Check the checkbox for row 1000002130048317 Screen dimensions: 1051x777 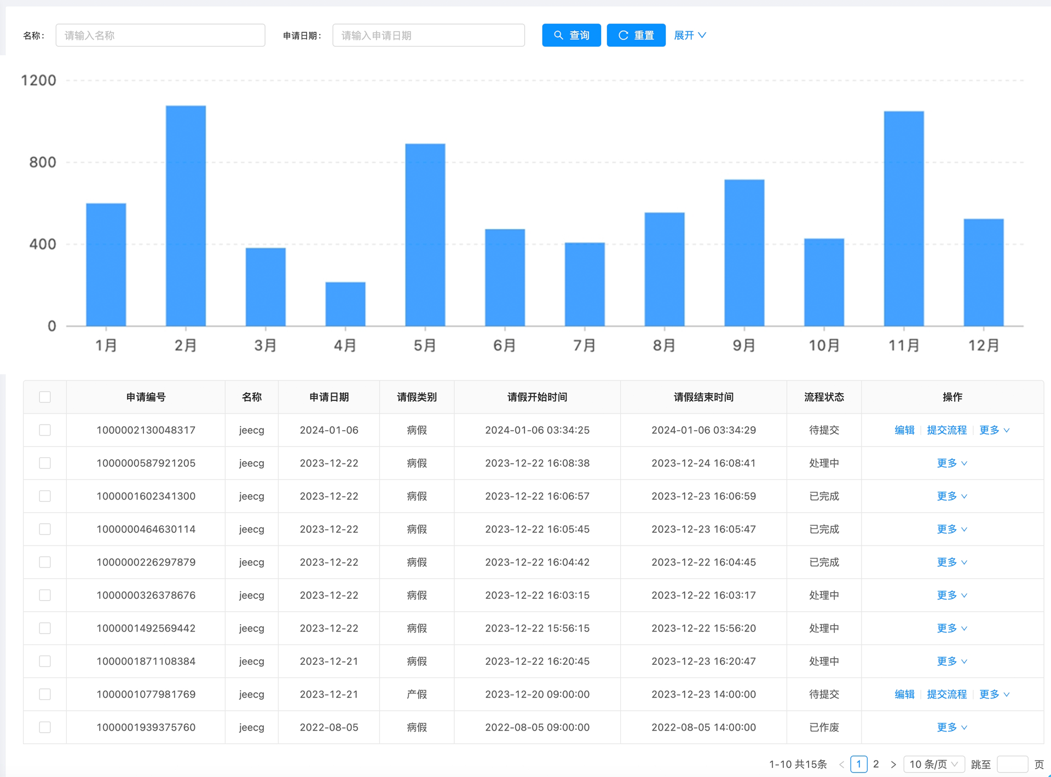pos(44,430)
